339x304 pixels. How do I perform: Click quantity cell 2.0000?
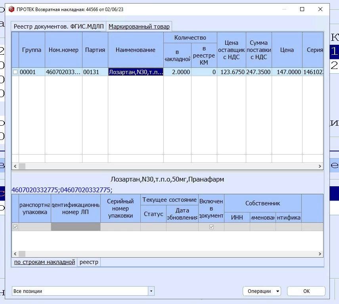point(177,72)
